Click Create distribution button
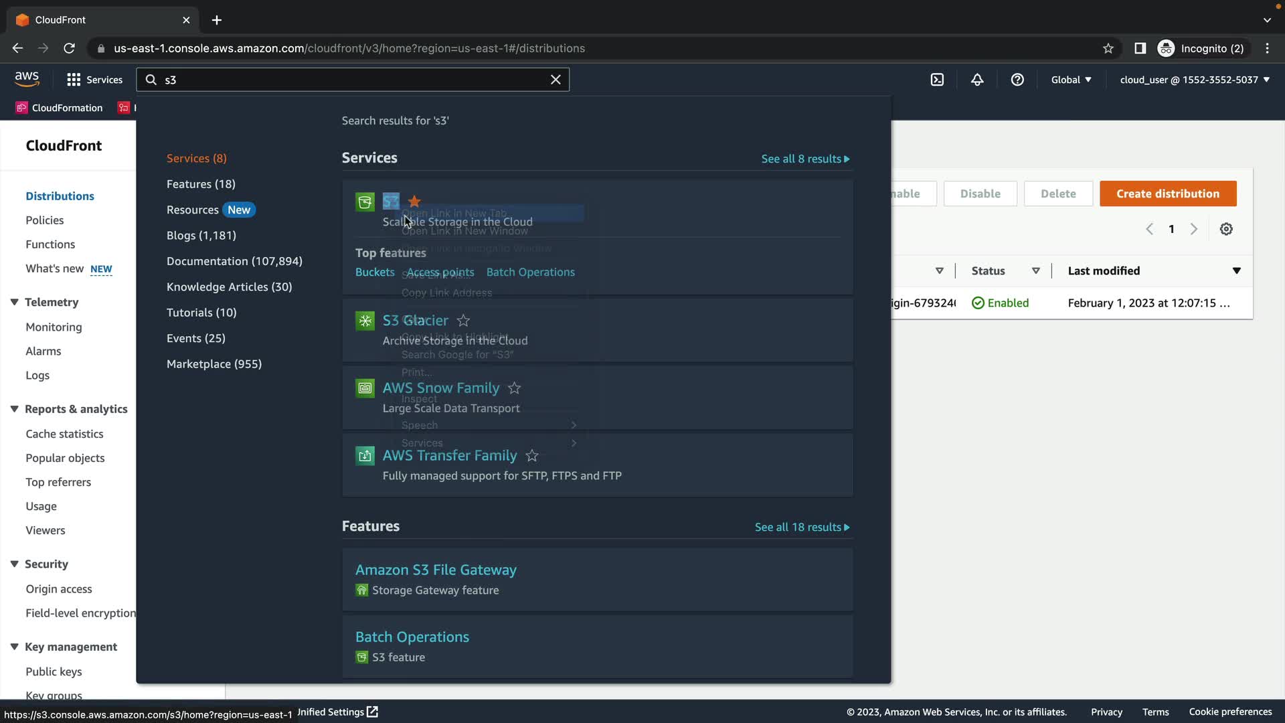Screen dimensions: 1285x723 click(1168, 193)
